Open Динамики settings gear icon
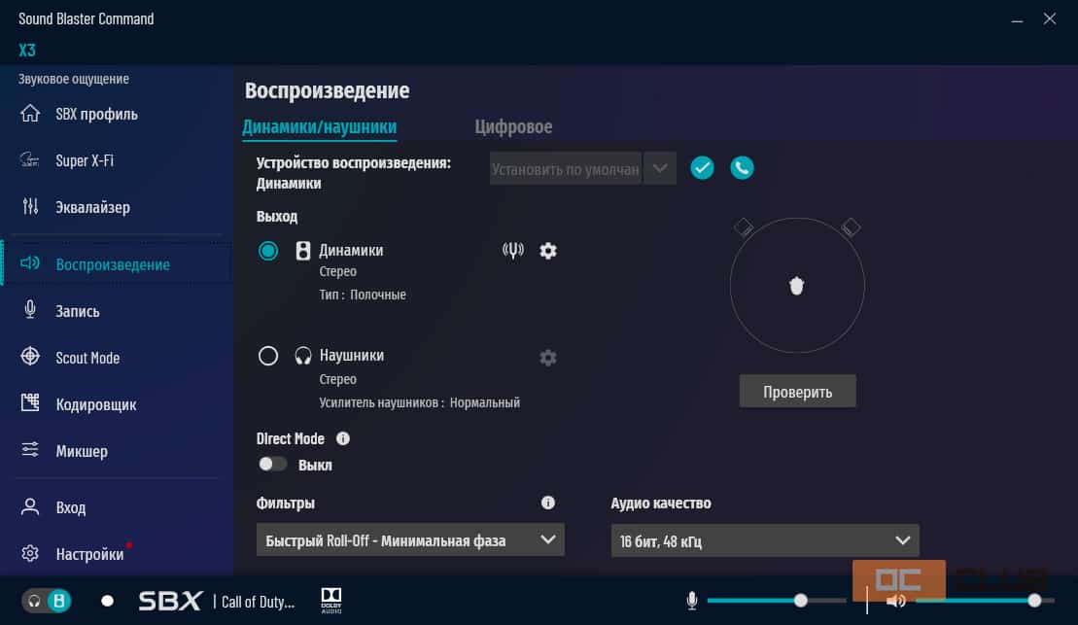1078x625 pixels. tap(548, 251)
